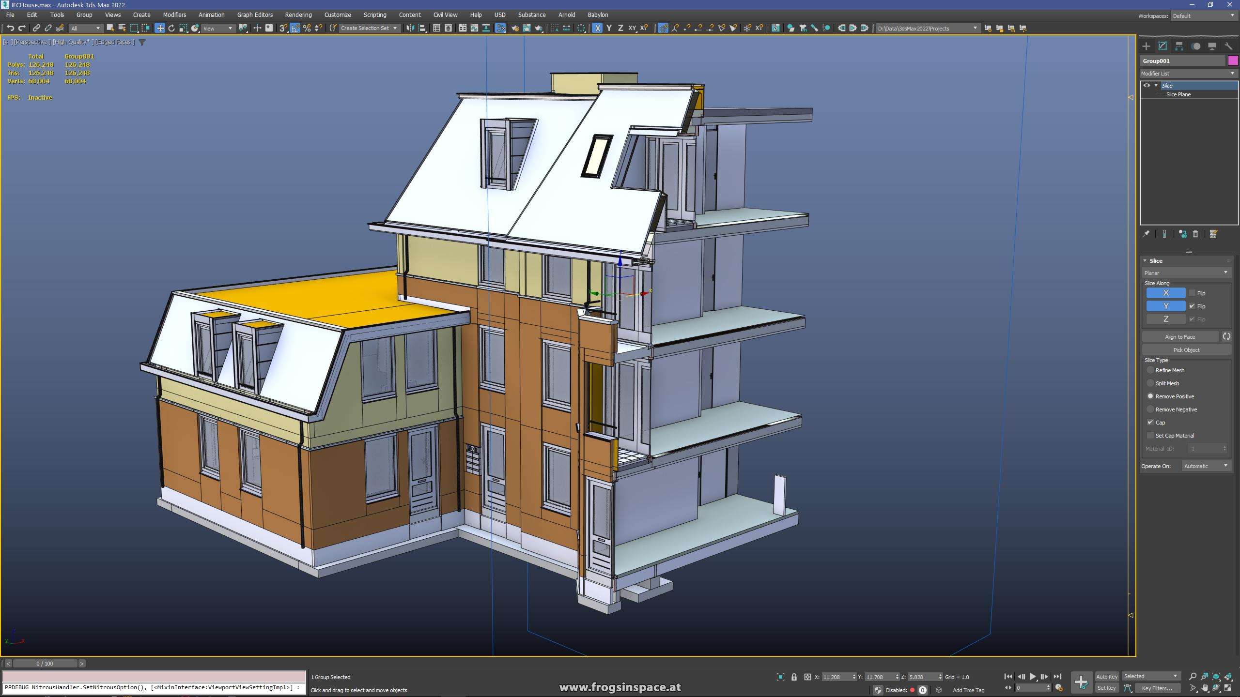Viewport: 1240px width, 697px height.
Task: Open the Utilities panel wrench icon
Action: pyautogui.click(x=1229, y=46)
